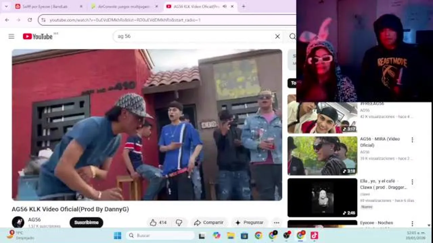The height and width of the screenshot is (243, 433).
Task: Open the AG56 MIRA video thumbnail
Action: [322, 156]
